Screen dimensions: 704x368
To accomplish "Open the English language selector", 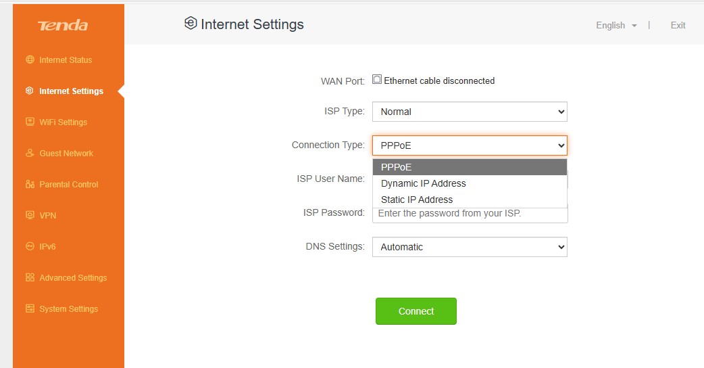I will 615,25.
